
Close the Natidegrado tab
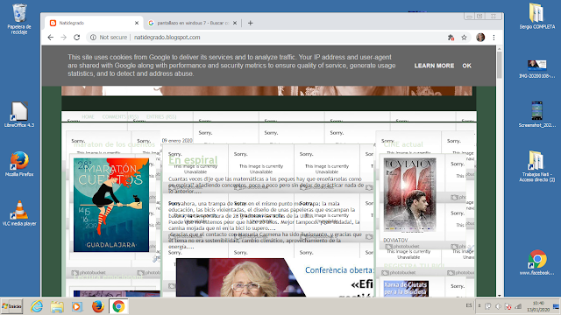pos(137,23)
